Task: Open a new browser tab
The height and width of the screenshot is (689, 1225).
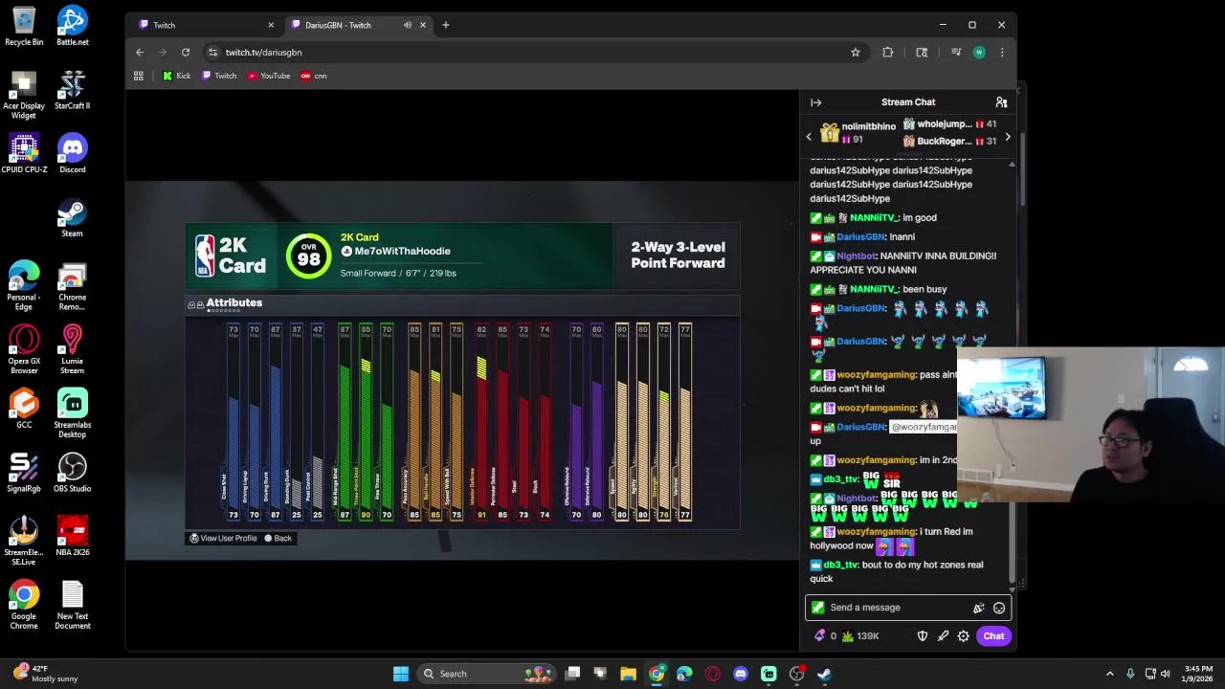Action: [x=445, y=25]
